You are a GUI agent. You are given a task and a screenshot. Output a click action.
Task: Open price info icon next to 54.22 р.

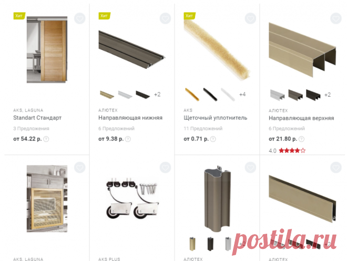tap(46, 139)
